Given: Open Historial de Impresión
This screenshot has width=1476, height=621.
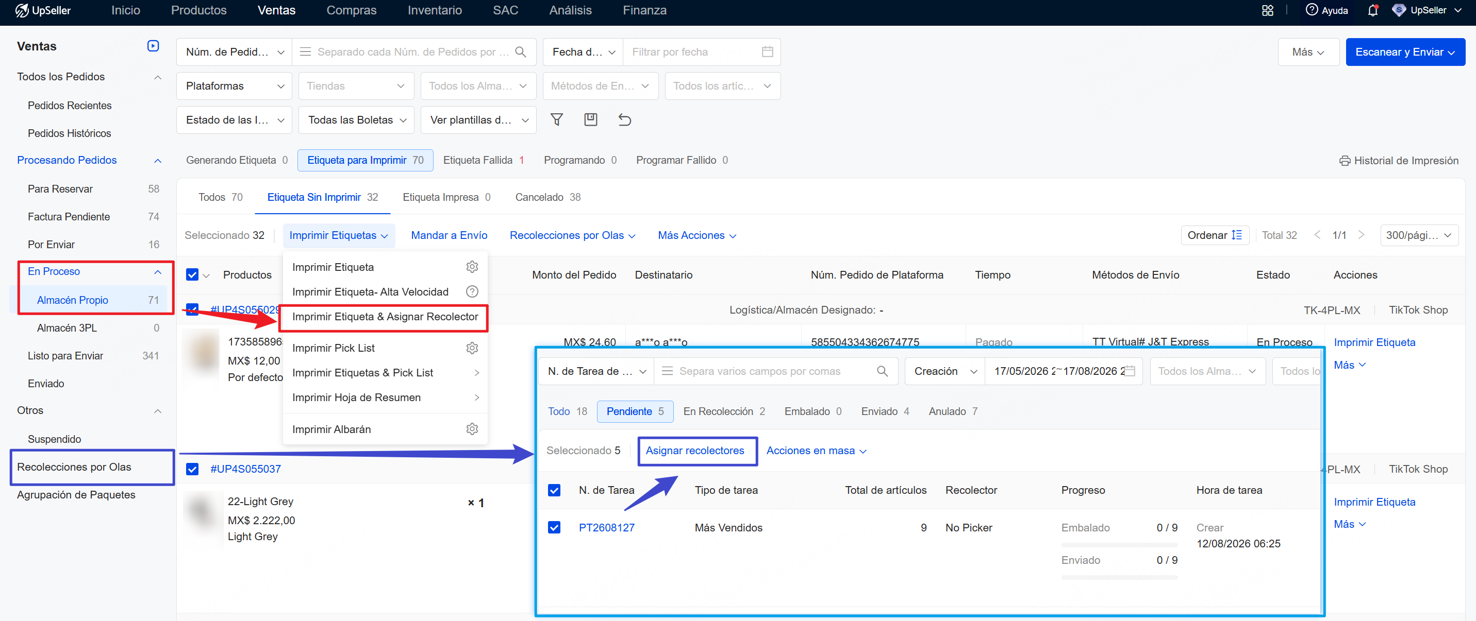Looking at the screenshot, I should coord(1399,161).
